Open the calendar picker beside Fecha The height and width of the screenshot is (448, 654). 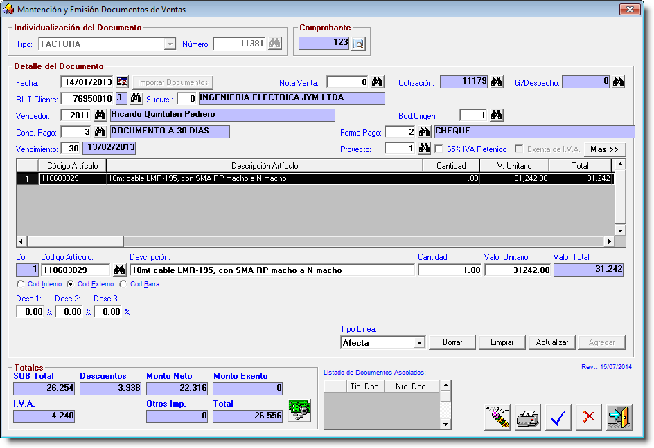pyautogui.click(x=122, y=82)
